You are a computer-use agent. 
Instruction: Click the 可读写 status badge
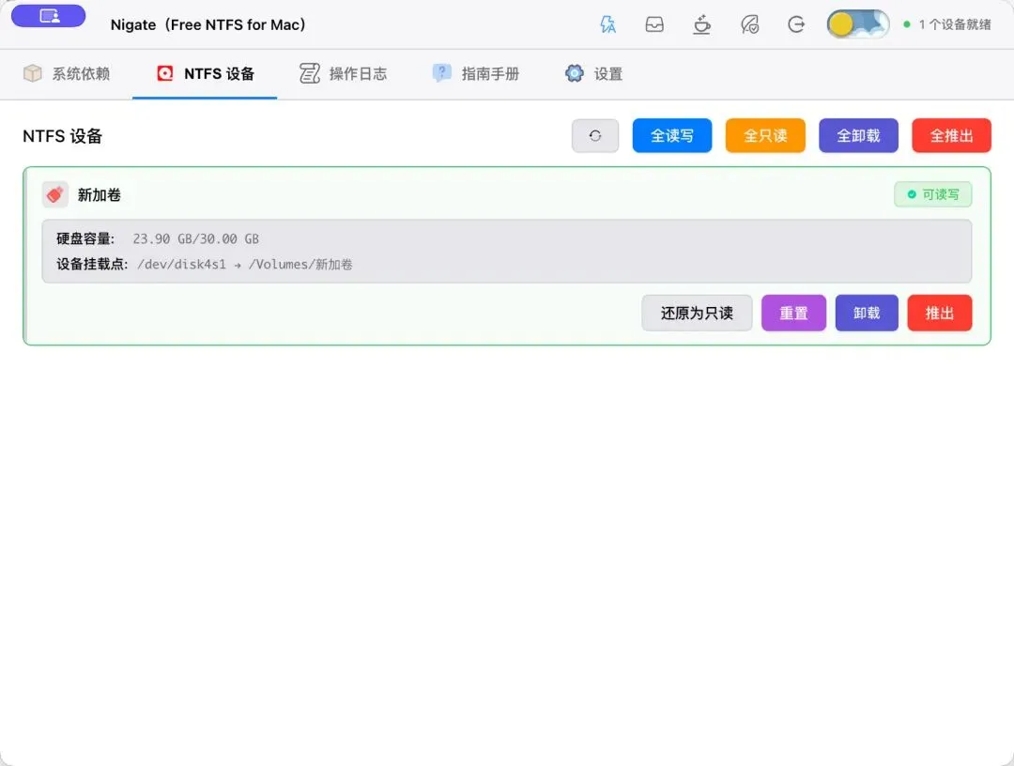pyautogui.click(x=932, y=194)
